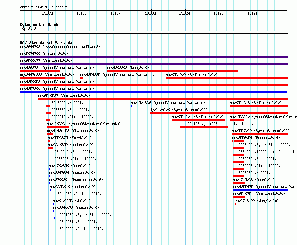Click the esv3556054 red bar with whiskers
The height and width of the screenshot is (245, 297).
(x=239, y=141)
